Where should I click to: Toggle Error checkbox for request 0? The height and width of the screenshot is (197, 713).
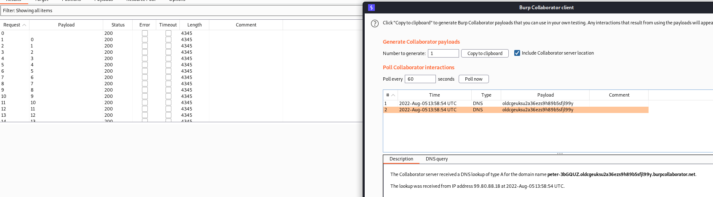click(145, 33)
